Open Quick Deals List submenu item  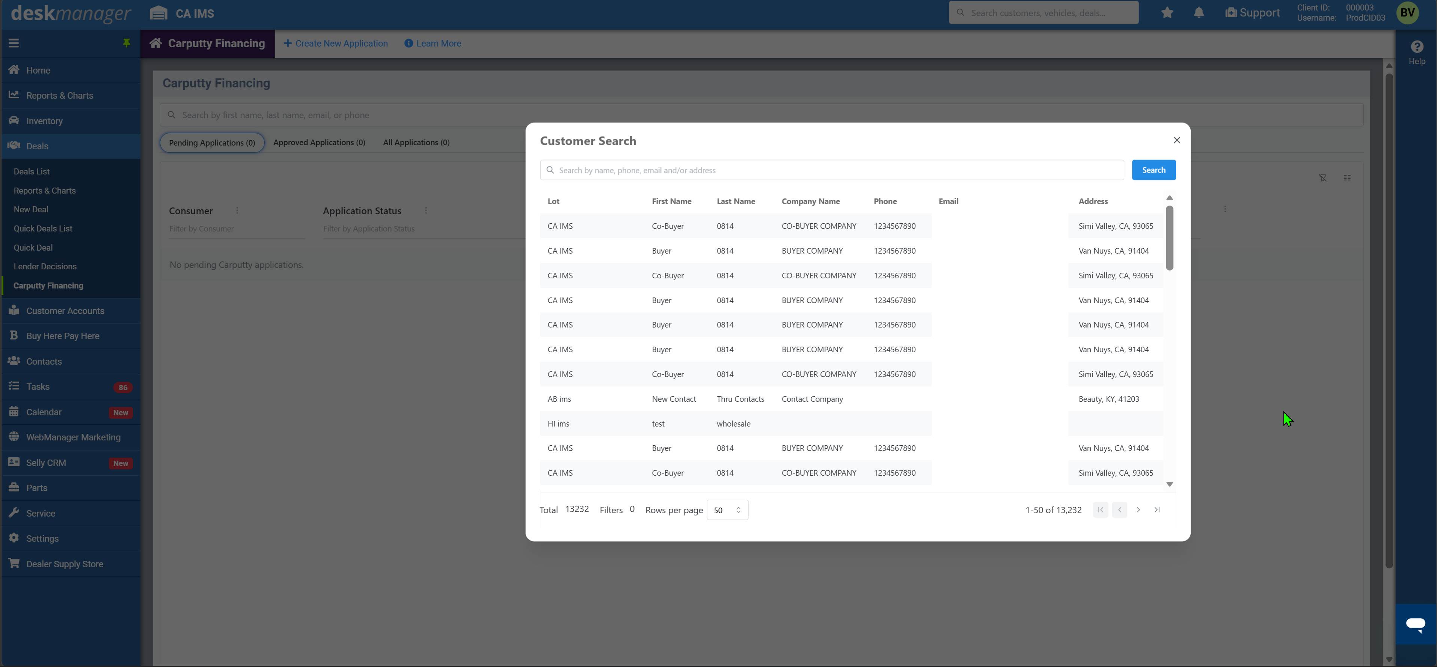pos(43,228)
